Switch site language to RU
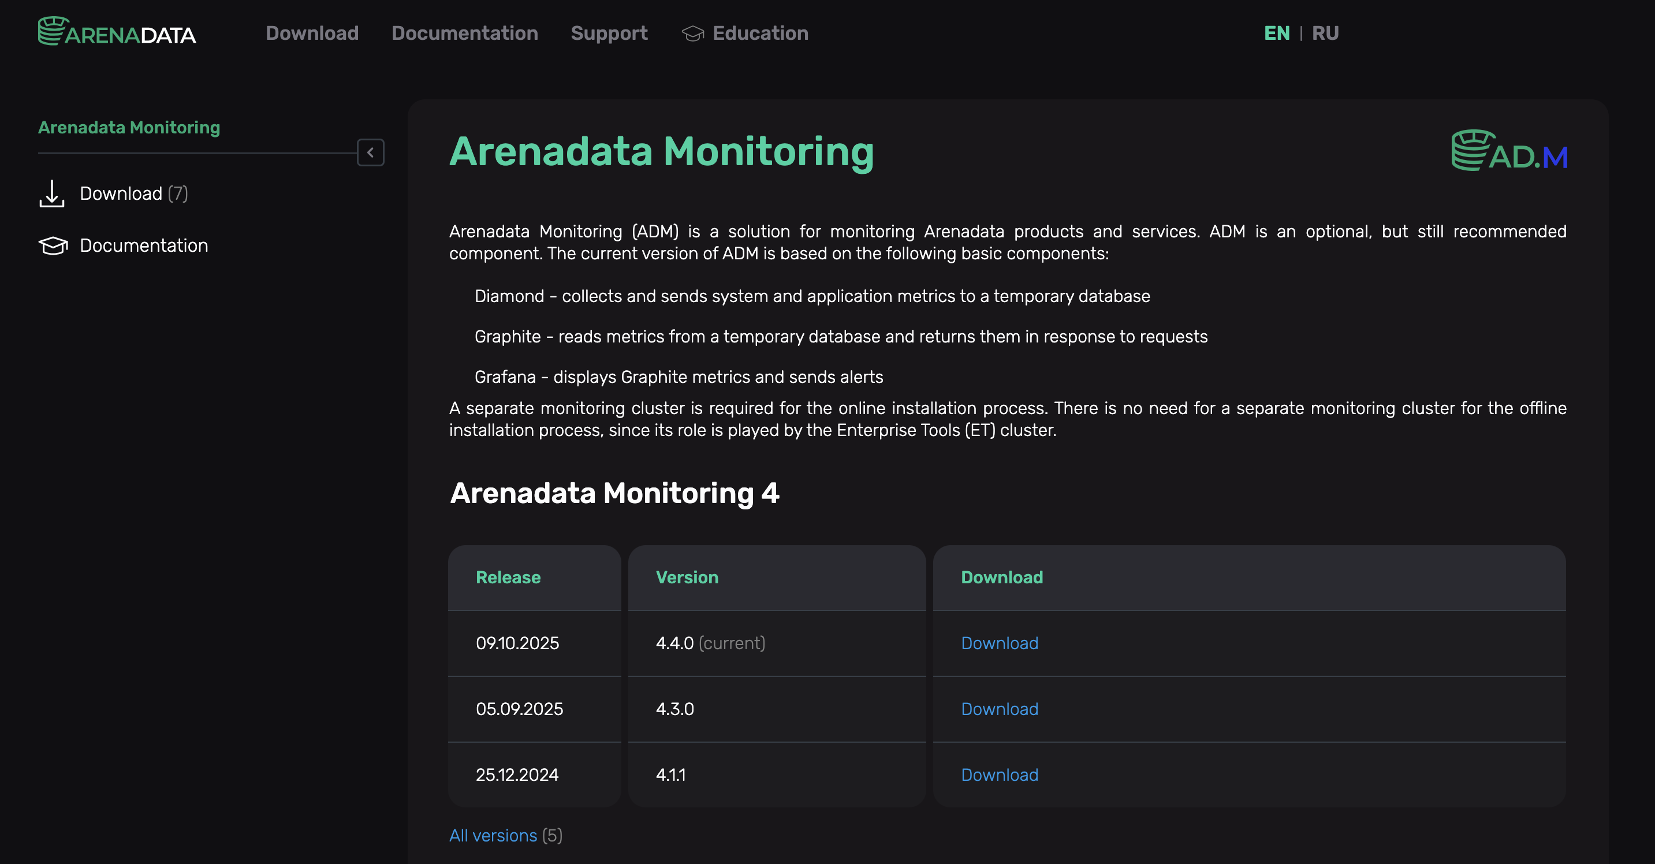Viewport: 1655px width, 864px height. (1325, 33)
